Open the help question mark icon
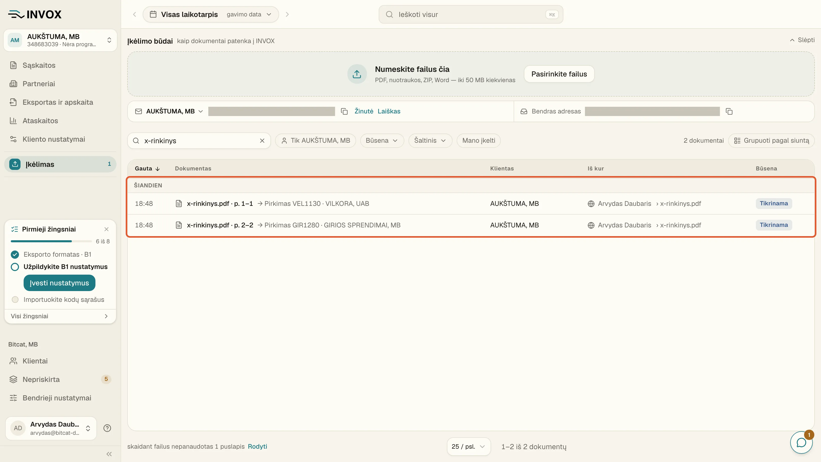Viewport: 821px width, 462px height. (107, 428)
